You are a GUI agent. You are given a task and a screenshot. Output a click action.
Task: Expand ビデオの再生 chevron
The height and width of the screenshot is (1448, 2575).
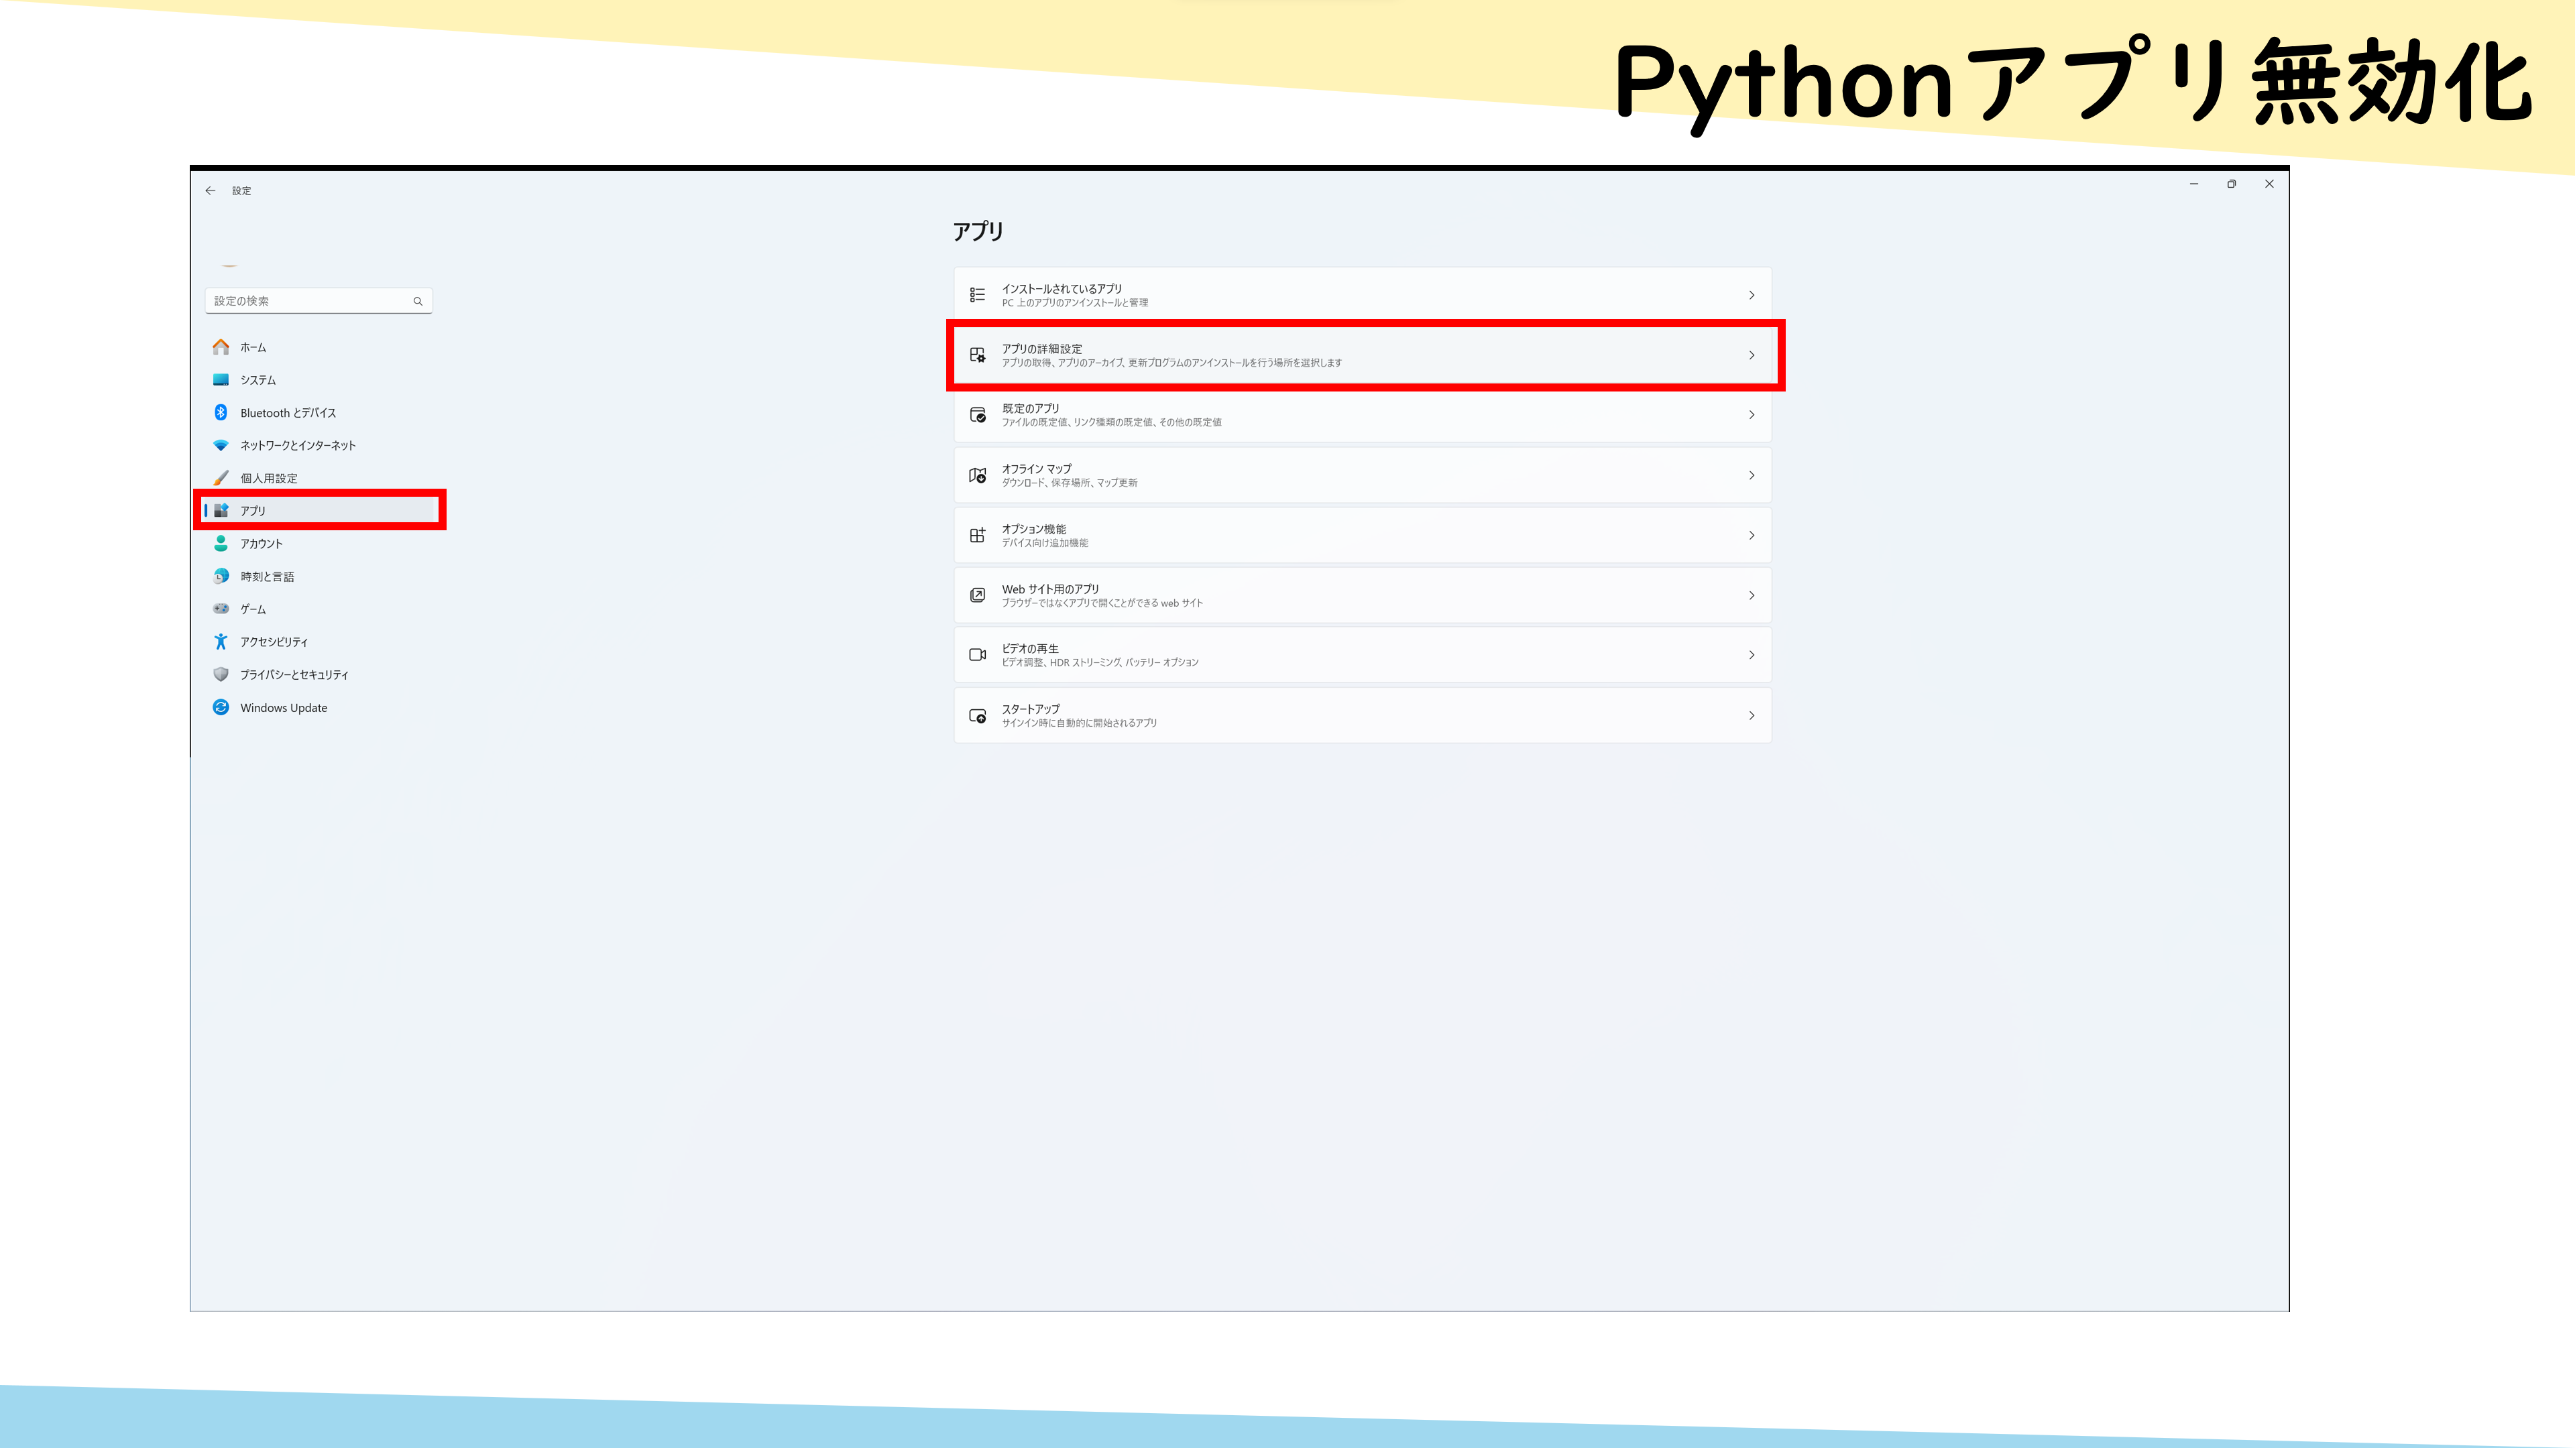(1752, 656)
